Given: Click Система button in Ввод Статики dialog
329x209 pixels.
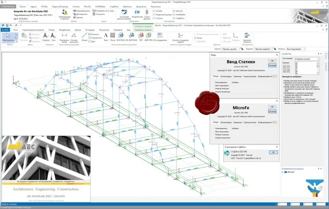Looking at the screenshot, I should point(272,65).
